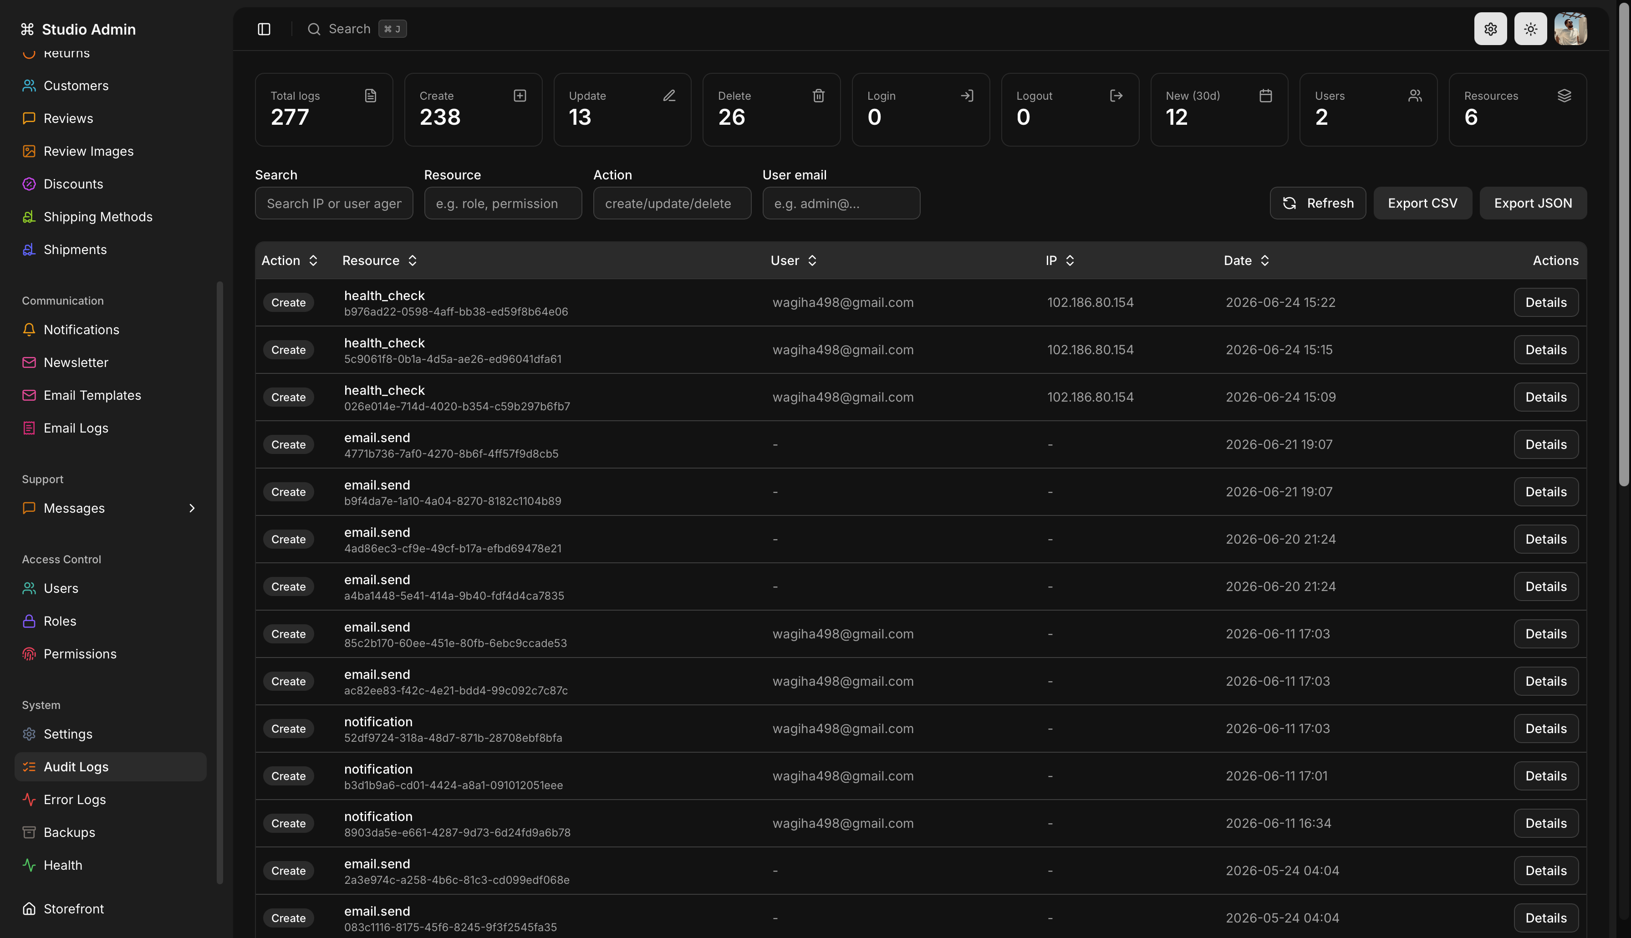The height and width of the screenshot is (938, 1631).
Task: Click the Email Logs icon
Action: tap(29, 428)
